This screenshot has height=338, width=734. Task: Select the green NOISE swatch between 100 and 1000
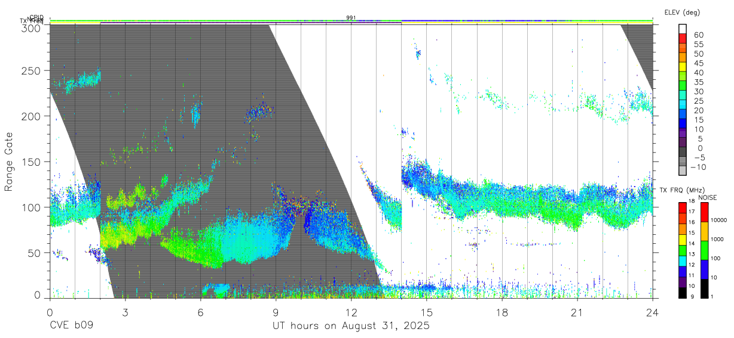click(704, 250)
